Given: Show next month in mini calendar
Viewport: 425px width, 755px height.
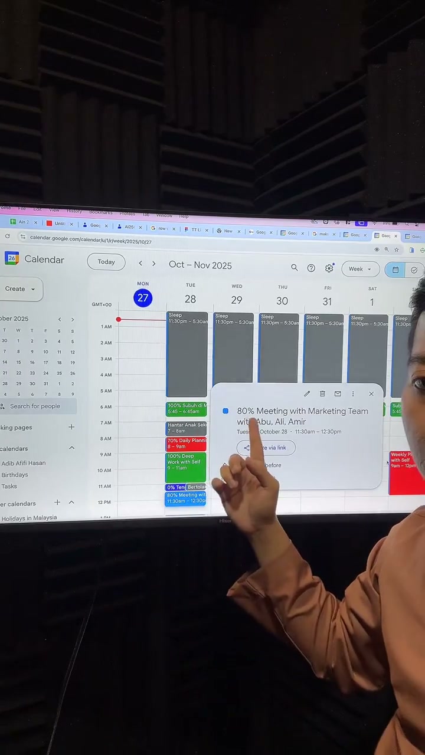Looking at the screenshot, I should pyautogui.click(x=73, y=319).
